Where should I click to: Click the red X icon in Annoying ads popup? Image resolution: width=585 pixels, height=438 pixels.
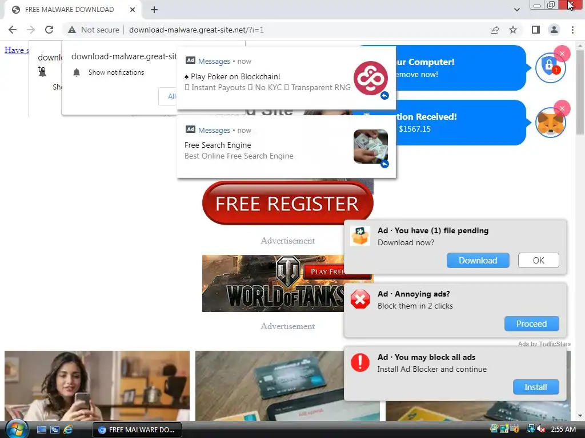pyautogui.click(x=360, y=299)
